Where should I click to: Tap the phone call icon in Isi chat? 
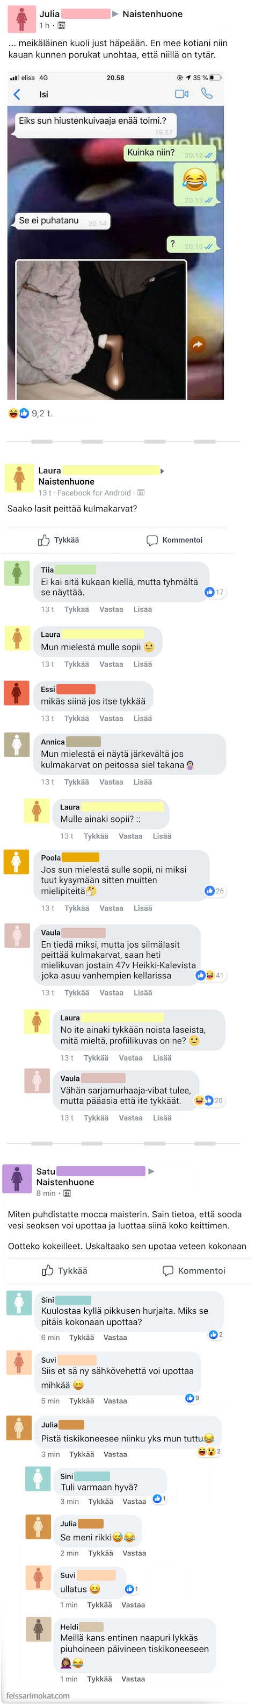tap(207, 94)
